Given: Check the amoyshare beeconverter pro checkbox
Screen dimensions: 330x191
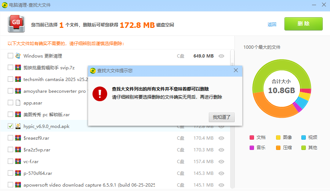Looking at the screenshot, I should pyautogui.click(x=10, y=91).
